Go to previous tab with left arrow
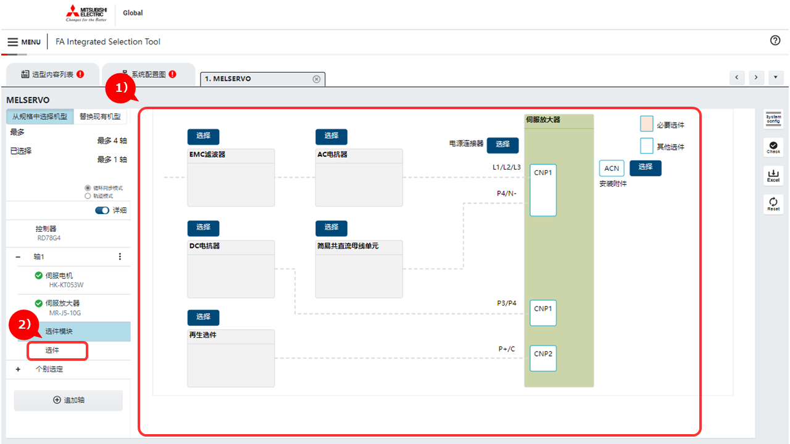This screenshot has width=790, height=444. 737,77
